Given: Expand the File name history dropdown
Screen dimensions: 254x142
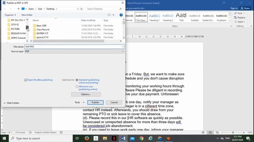Looking at the screenshot, I should [x=123, y=47].
